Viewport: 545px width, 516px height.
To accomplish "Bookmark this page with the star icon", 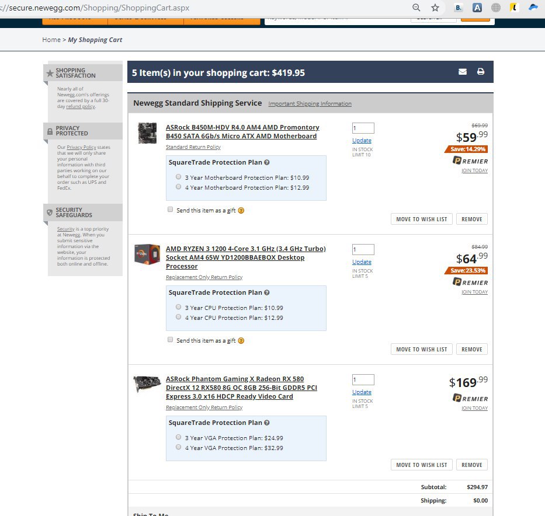I will tap(435, 7).
